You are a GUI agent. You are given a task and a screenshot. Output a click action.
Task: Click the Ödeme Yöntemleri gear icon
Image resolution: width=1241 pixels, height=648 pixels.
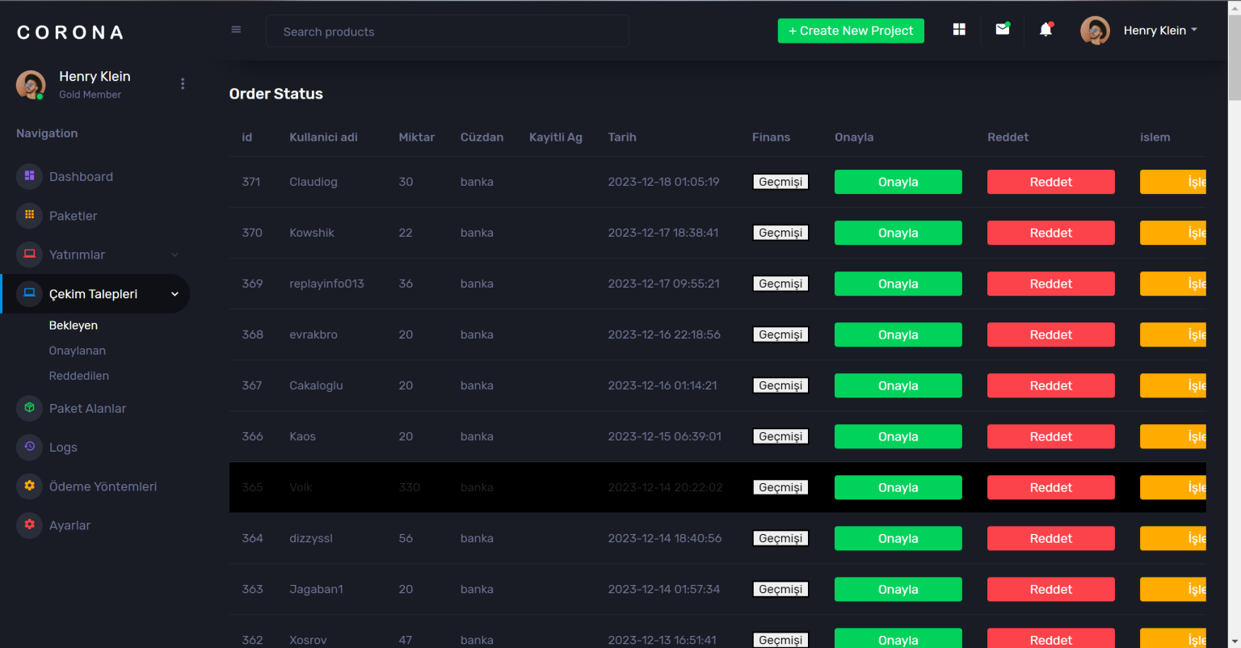click(30, 486)
